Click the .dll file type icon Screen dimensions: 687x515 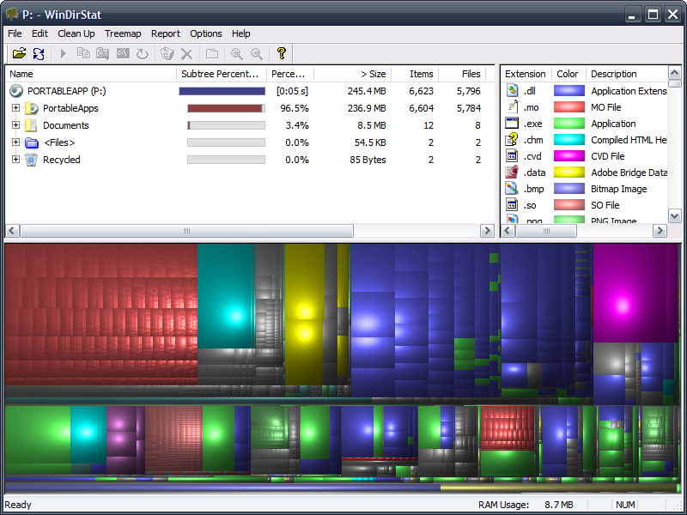click(512, 91)
